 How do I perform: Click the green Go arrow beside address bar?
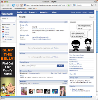(69, 5)
